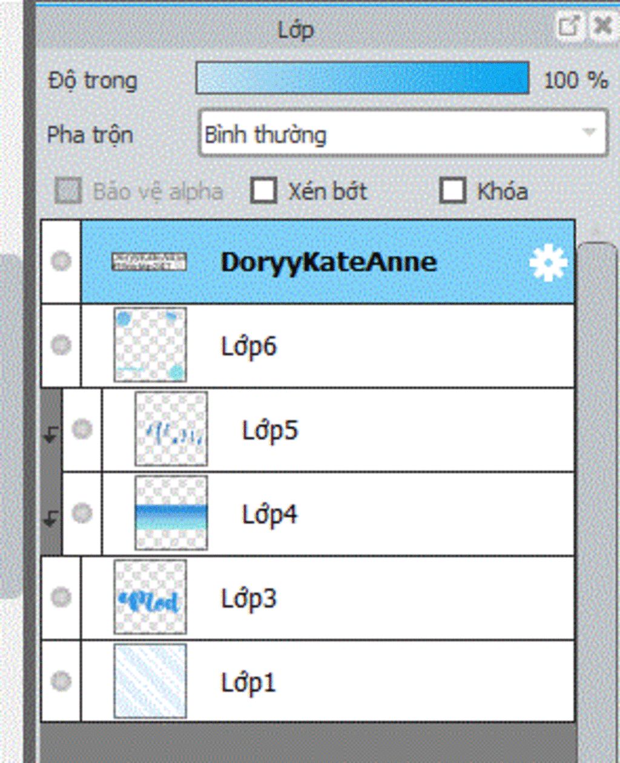Hide the Lớp5 layer via visibility dot

pos(82,429)
